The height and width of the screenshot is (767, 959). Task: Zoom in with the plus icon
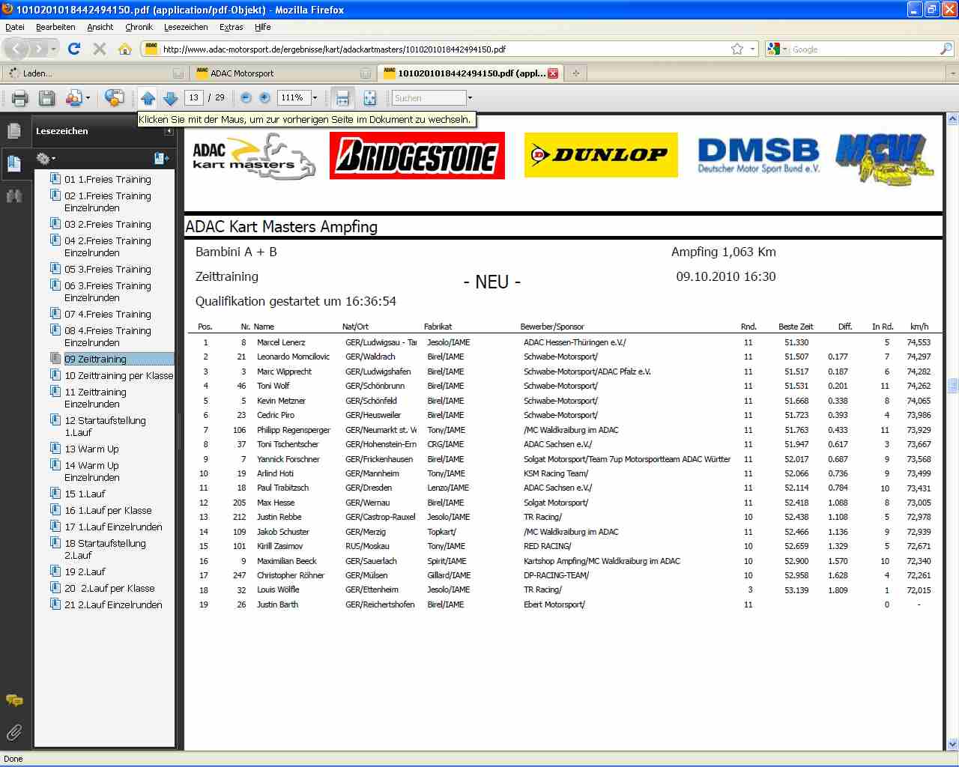264,98
